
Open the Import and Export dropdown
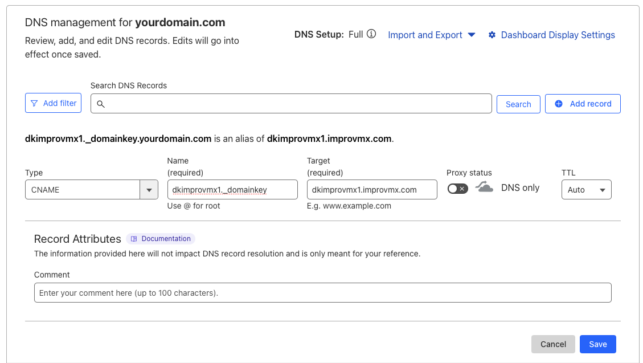click(431, 35)
